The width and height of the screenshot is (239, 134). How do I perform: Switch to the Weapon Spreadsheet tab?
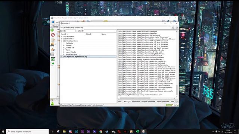[148, 102]
